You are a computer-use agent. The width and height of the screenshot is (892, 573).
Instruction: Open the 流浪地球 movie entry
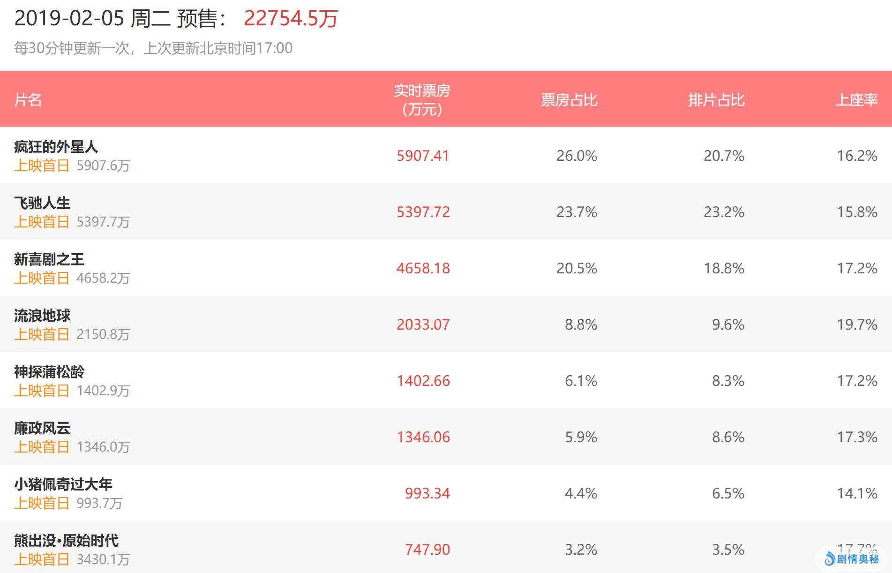coord(42,316)
